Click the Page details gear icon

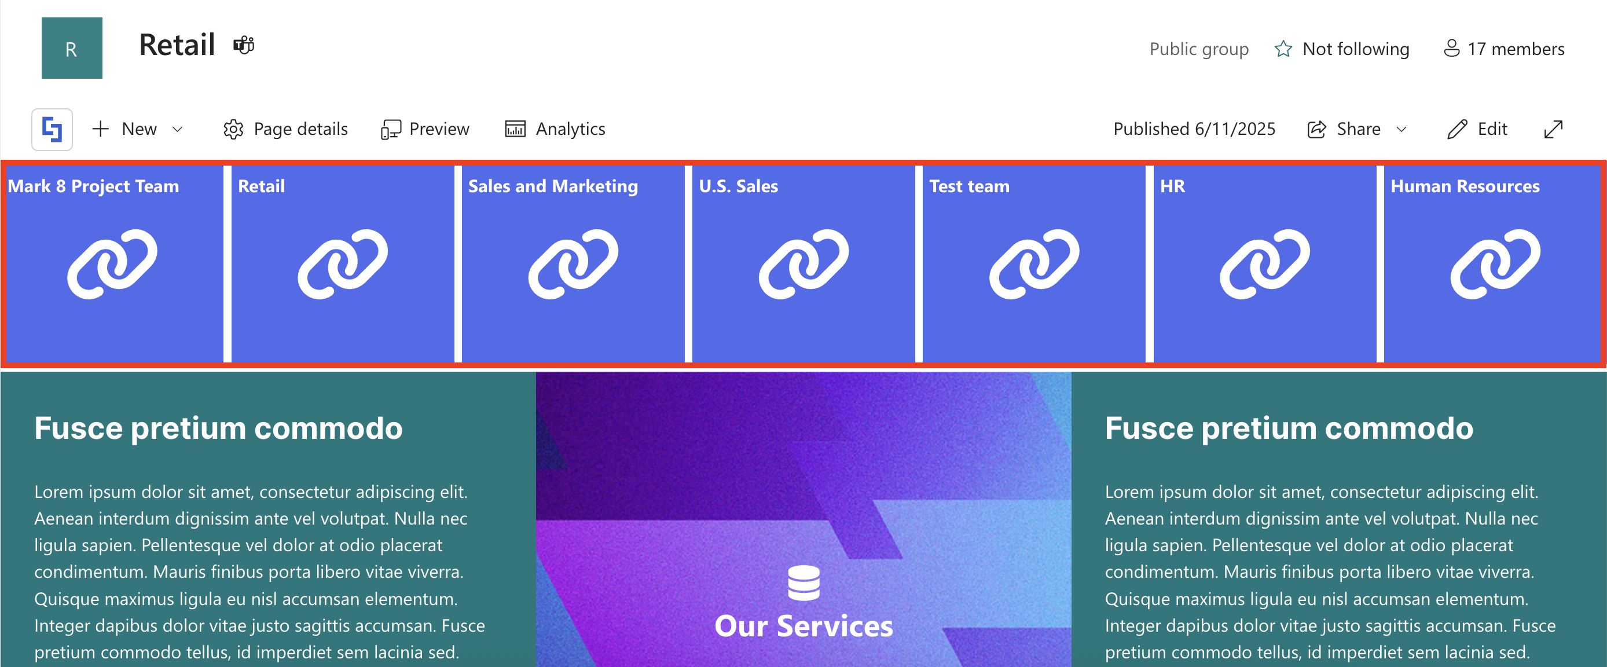pyautogui.click(x=233, y=129)
